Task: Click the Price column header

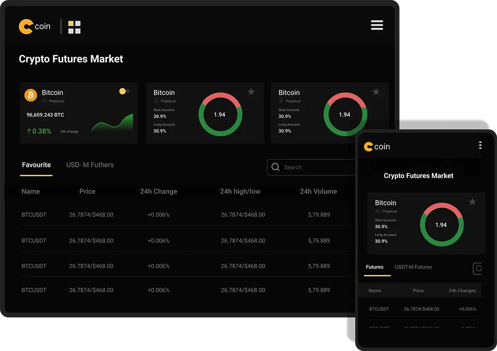Action: coord(87,191)
